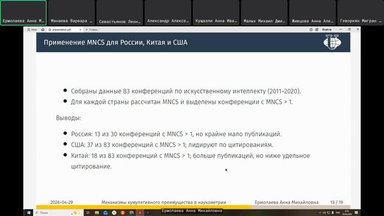Select participant tile Александр Алексе…
This screenshot has height=216, width=384.
[168, 13]
